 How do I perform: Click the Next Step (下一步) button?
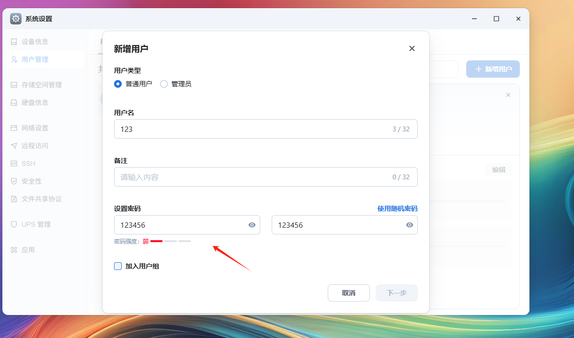pos(396,293)
